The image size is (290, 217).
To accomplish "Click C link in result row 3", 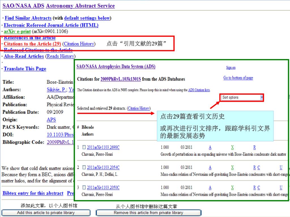I will point(259,188).
